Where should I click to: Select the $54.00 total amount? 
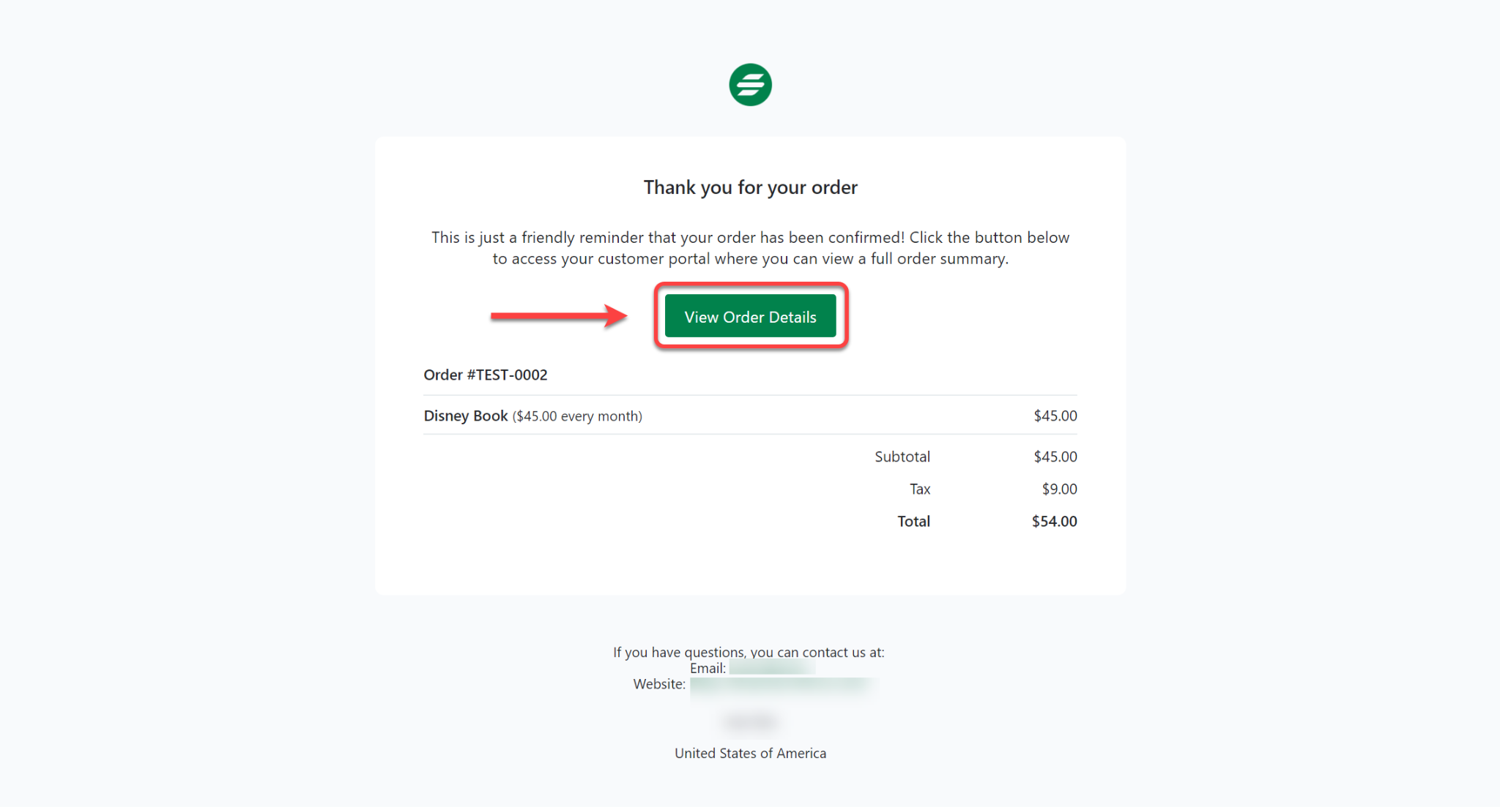click(1053, 521)
